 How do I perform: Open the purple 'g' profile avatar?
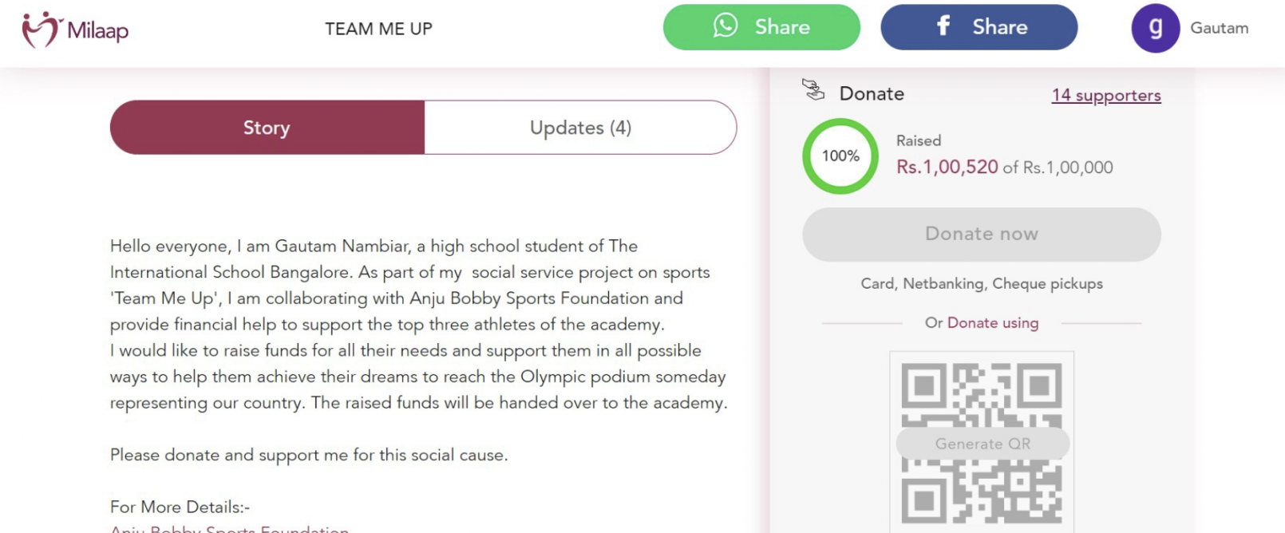pos(1155,28)
